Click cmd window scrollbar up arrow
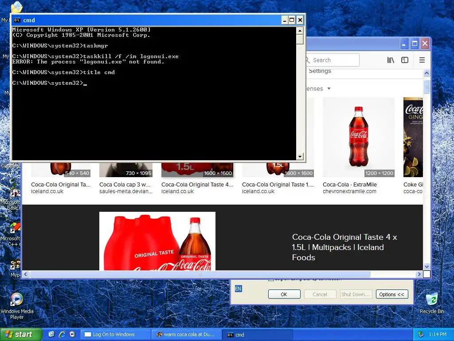The image size is (454, 341). 300,31
